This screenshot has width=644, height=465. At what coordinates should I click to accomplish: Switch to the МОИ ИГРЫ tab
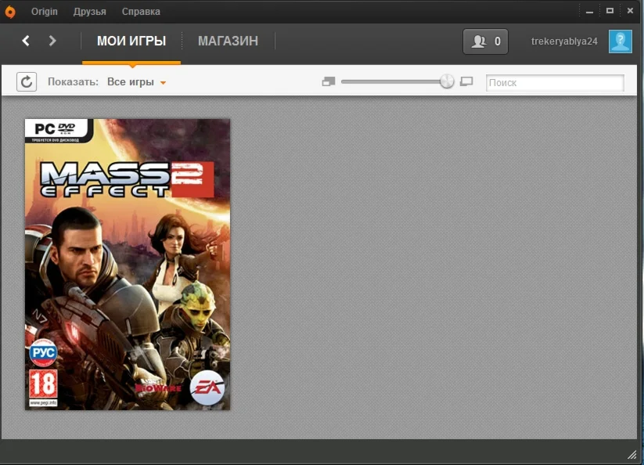(131, 41)
